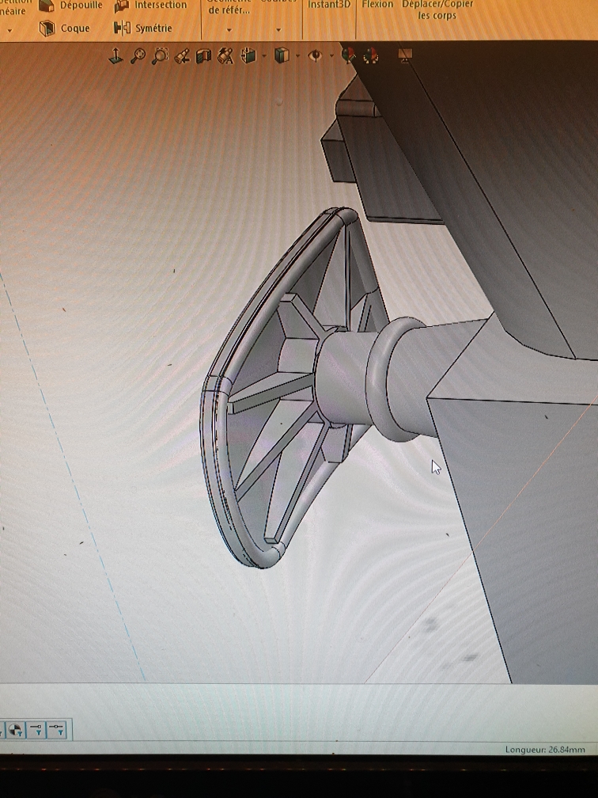Toggle the Section View icon
Viewport: 598px width, 798px height.
tap(203, 55)
